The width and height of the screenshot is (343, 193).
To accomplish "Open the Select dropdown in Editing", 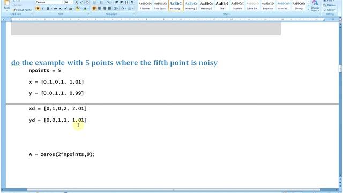I will (330, 10).
